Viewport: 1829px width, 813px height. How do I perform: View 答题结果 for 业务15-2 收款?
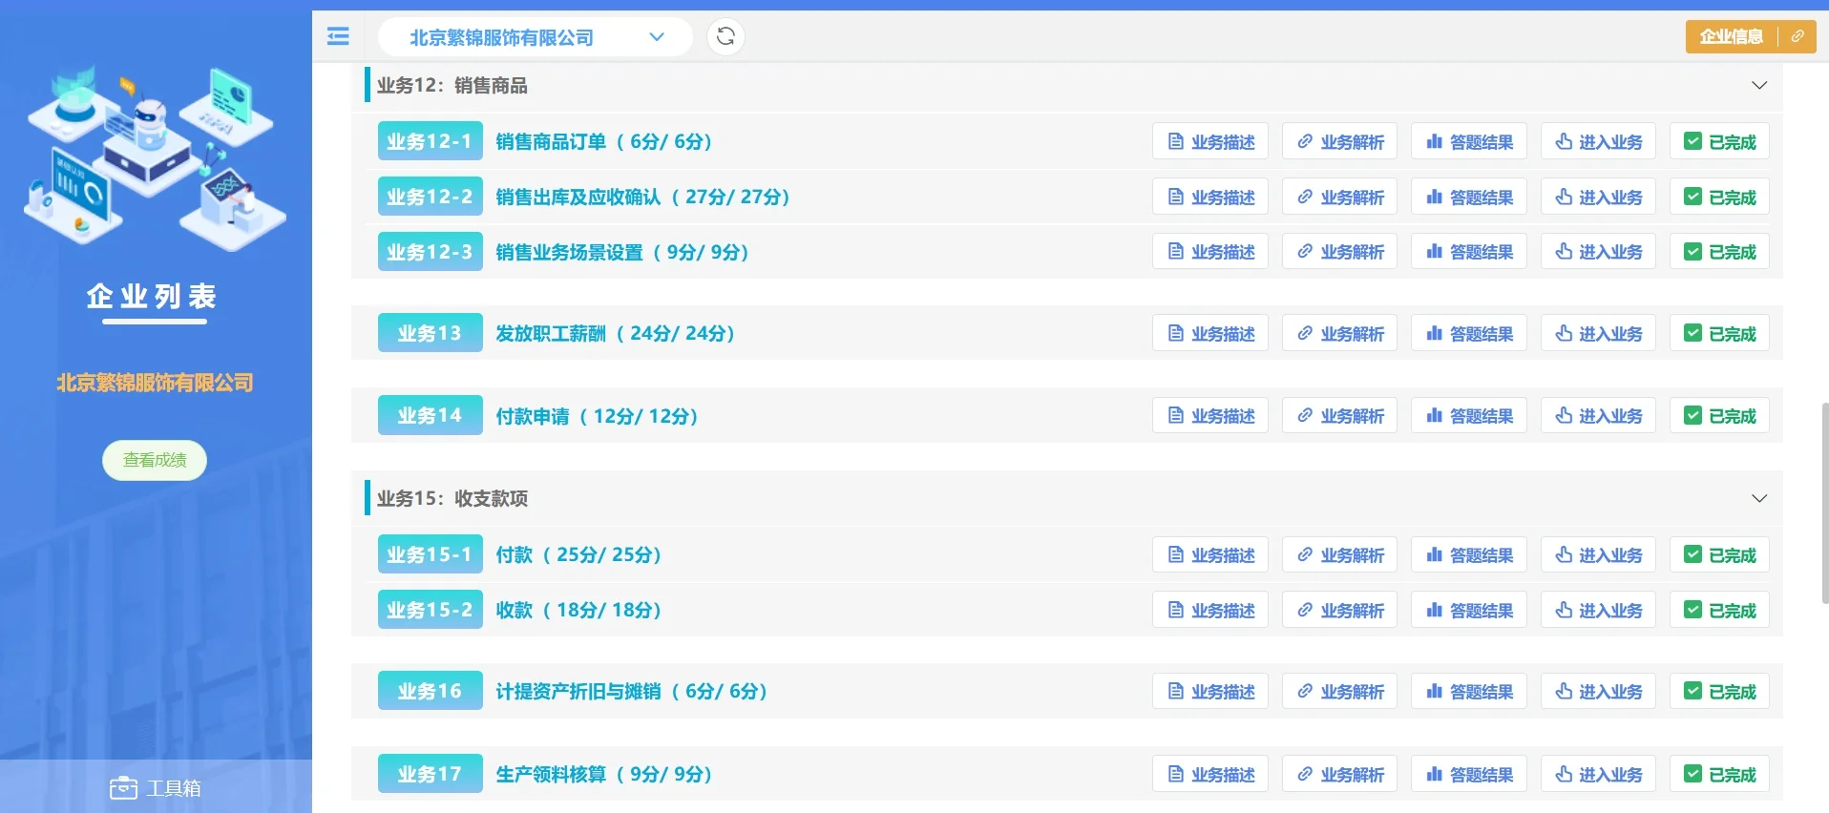pos(1469,610)
